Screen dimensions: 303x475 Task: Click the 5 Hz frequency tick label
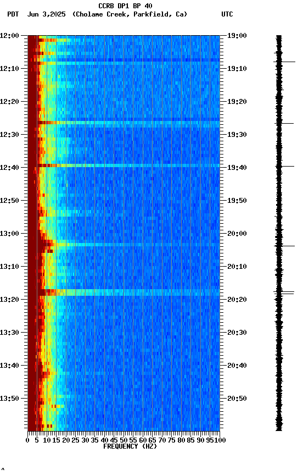pos(37,441)
